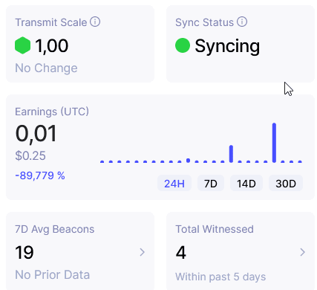Click the earnings value 0,01

[x=36, y=134]
